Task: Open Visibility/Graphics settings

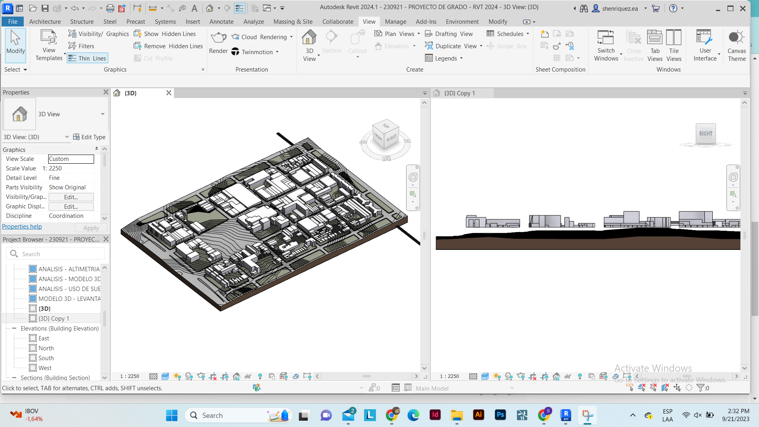Action: tap(98, 34)
